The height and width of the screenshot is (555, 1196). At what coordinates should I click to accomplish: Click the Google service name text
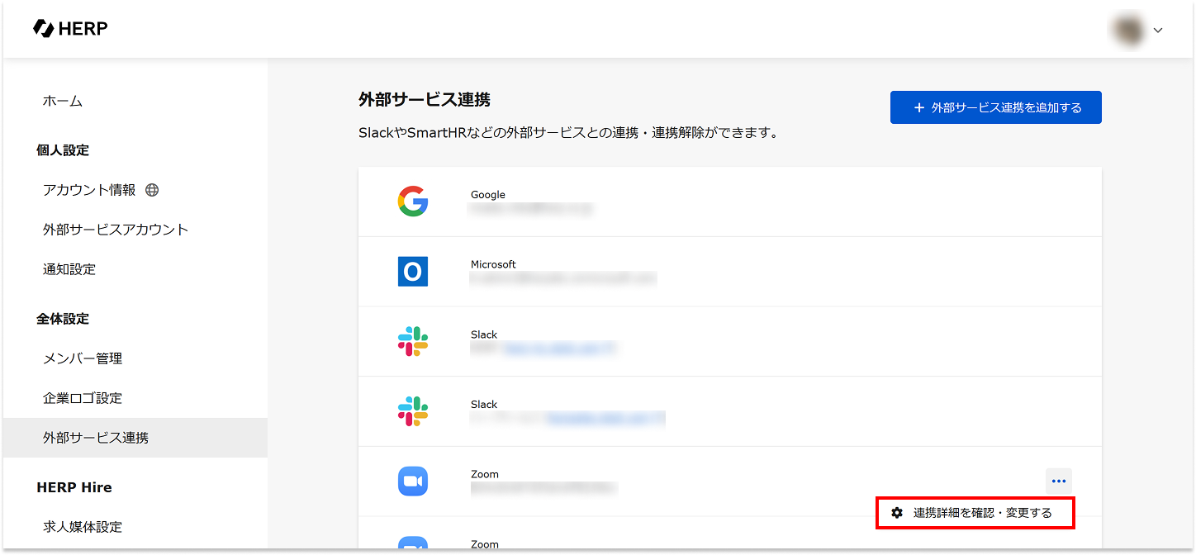(488, 195)
